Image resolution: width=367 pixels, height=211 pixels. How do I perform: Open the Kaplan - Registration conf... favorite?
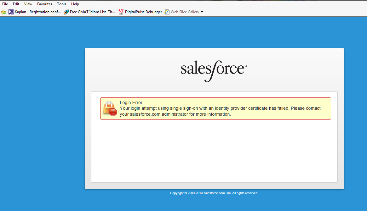38,12
